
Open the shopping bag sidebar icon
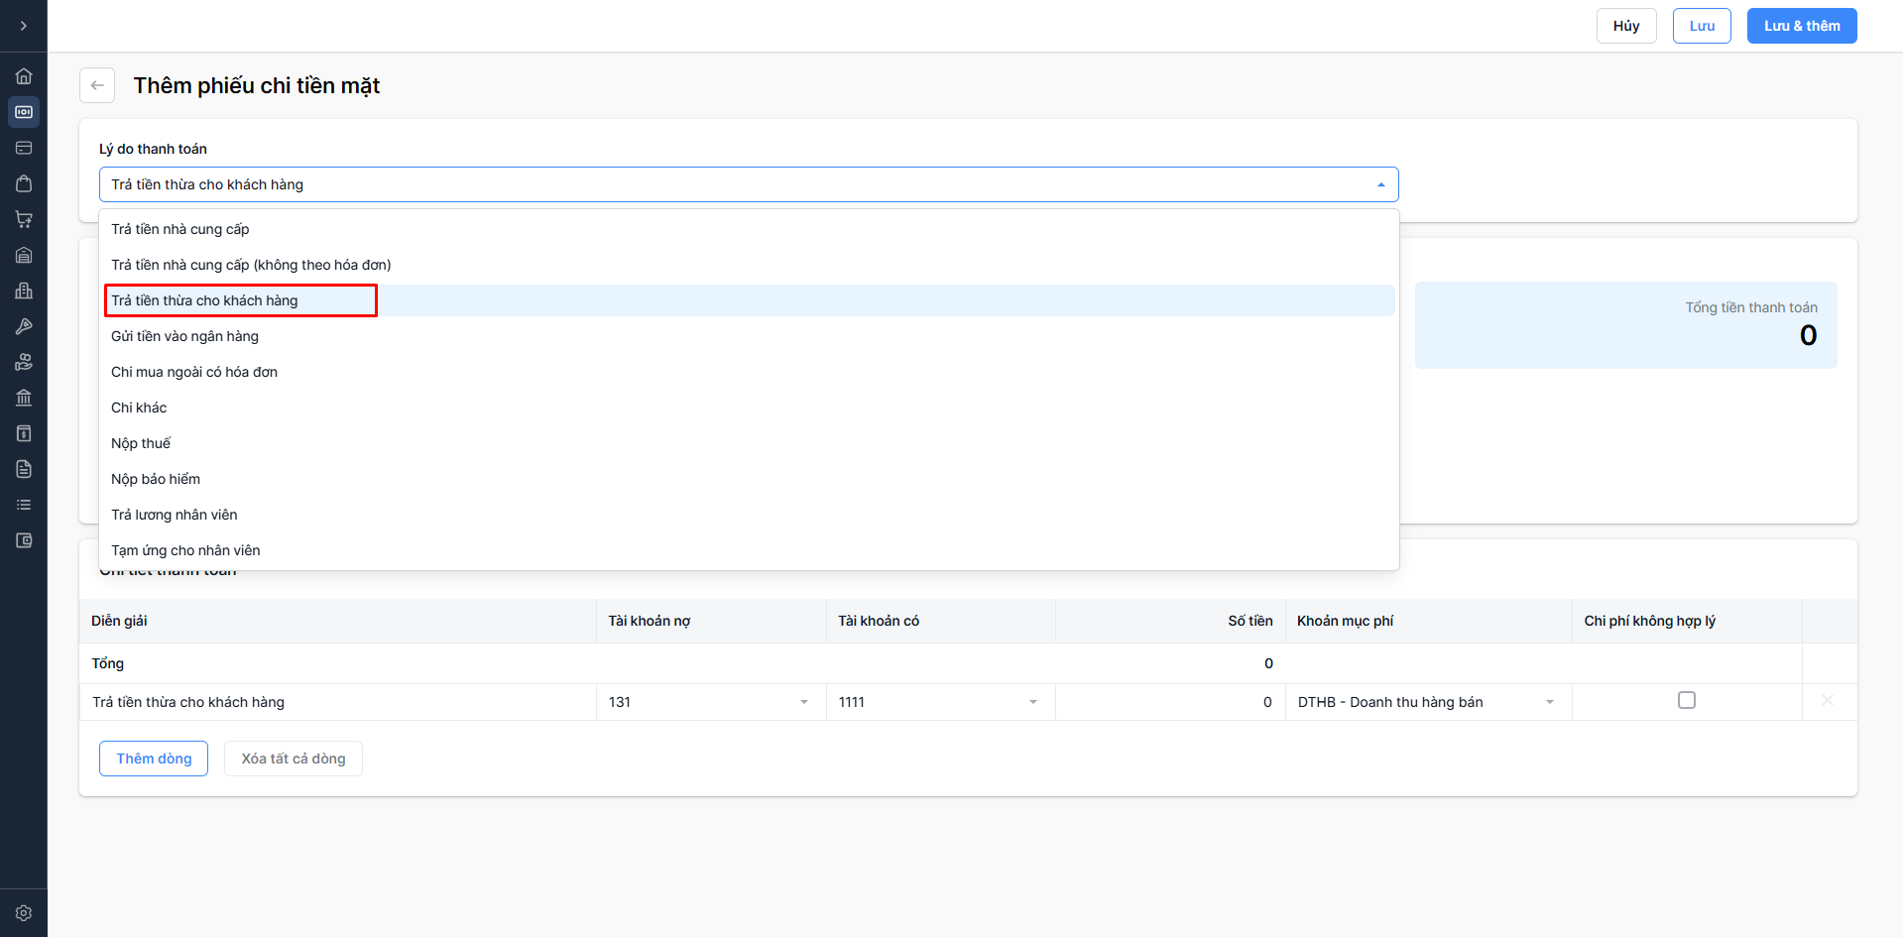pyautogui.click(x=24, y=183)
